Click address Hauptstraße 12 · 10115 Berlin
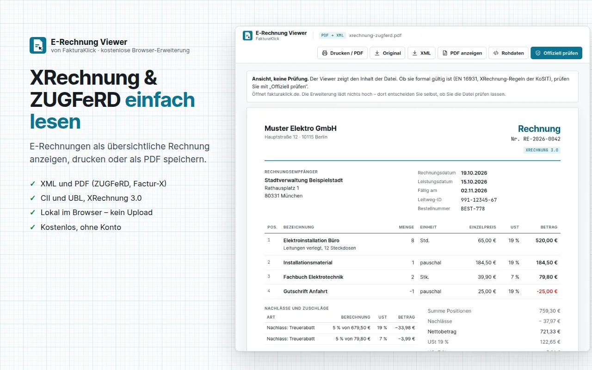 pyautogui.click(x=296, y=137)
